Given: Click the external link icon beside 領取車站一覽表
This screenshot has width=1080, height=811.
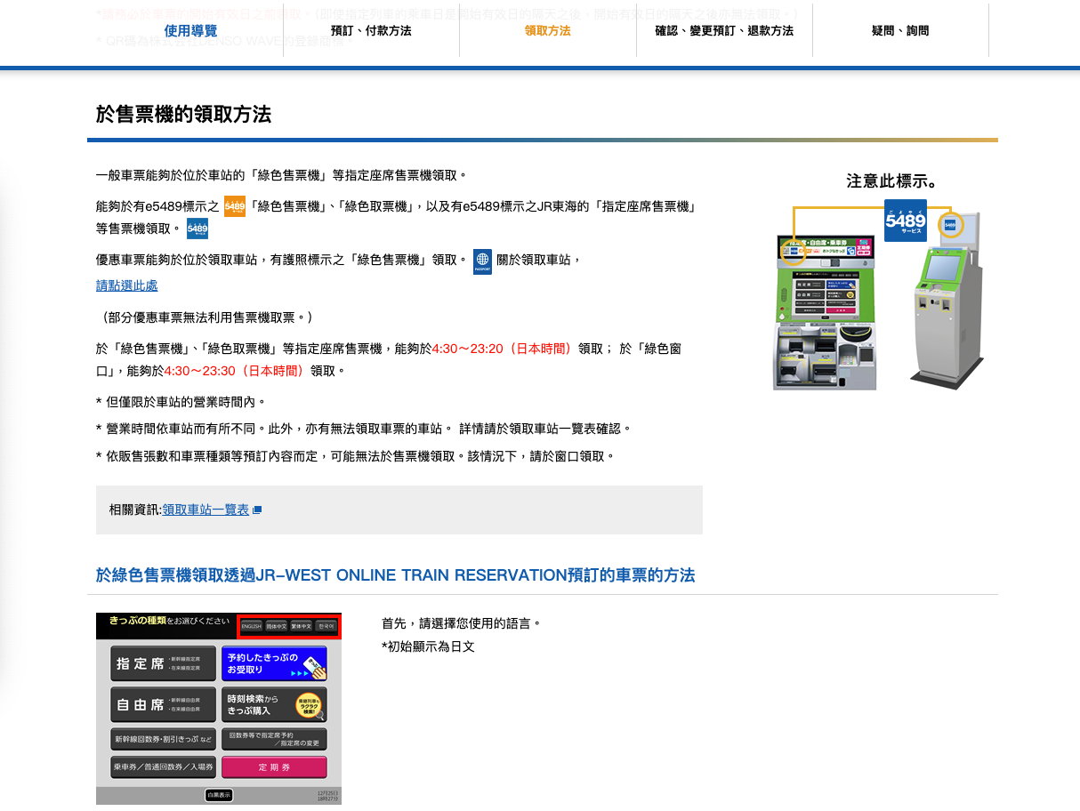Looking at the screenshot, I should coord(257,510).
